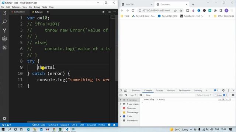The width and height of the screenshot is (236, 132).
Task: Close the tut24.js editor tab
Action: pyautogui.click(x=48, y=12)
